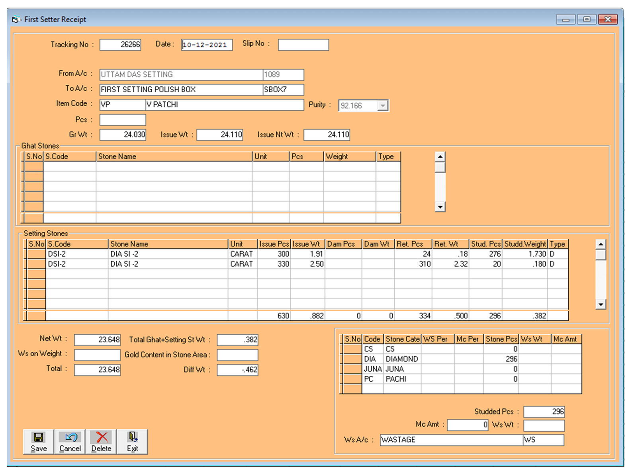Click total Issue Pcs 630 cell

[x=274, y=316]
